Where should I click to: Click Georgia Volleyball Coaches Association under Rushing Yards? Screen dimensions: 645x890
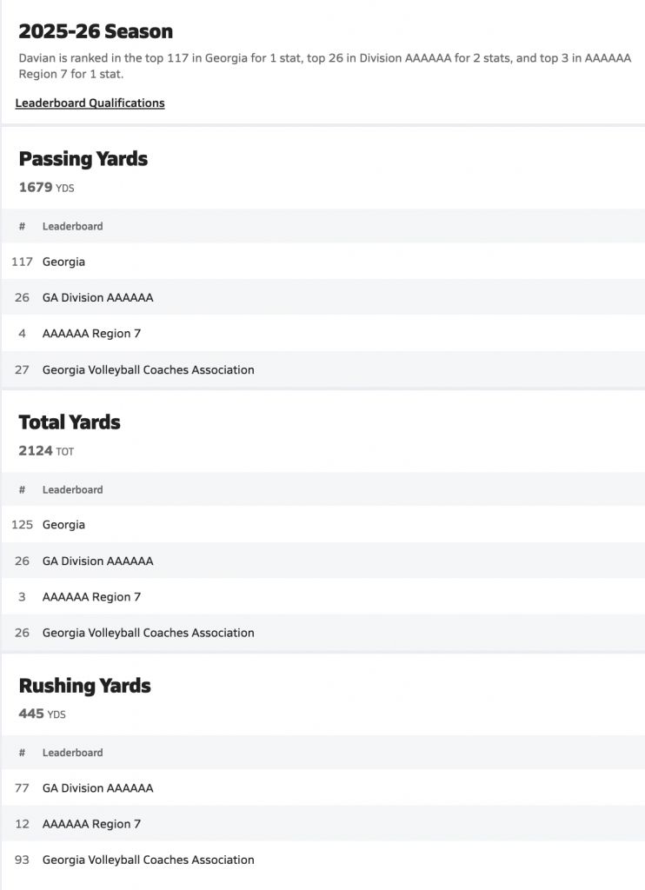click(148, 860)
